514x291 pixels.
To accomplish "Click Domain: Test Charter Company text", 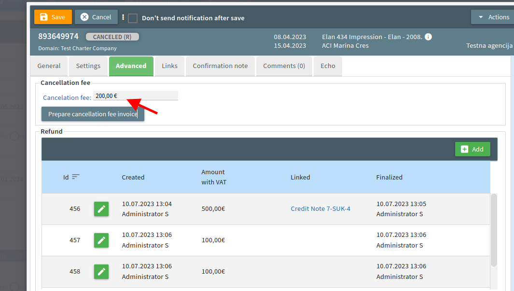I will (77, 48).
